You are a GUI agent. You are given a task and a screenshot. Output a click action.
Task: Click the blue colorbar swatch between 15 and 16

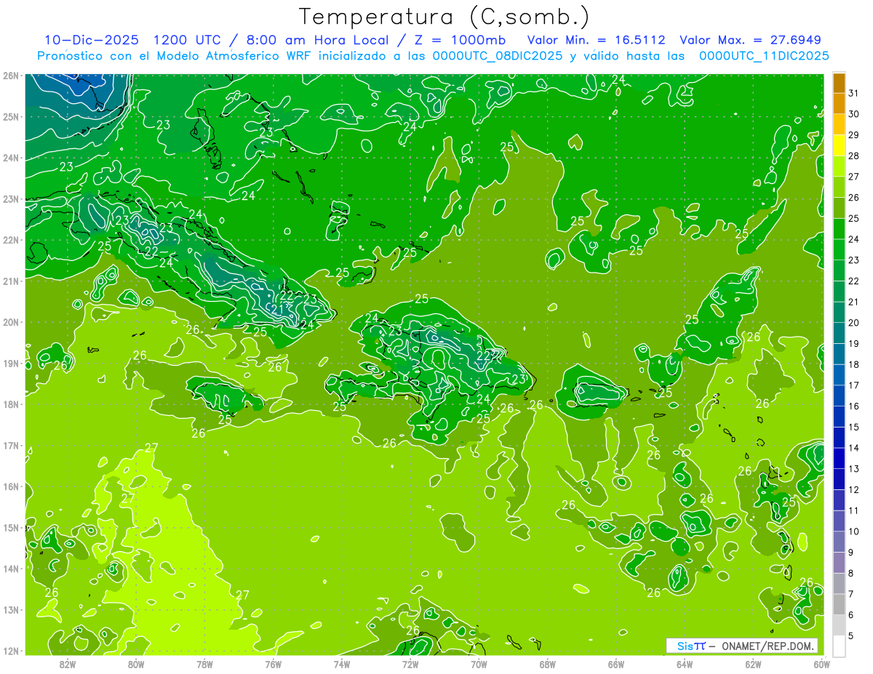[x=839, y=417]
